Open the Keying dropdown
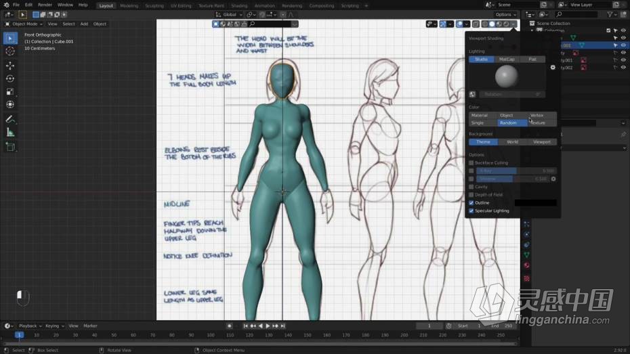This screenshot has width=630, height=354. pos(55,326)
